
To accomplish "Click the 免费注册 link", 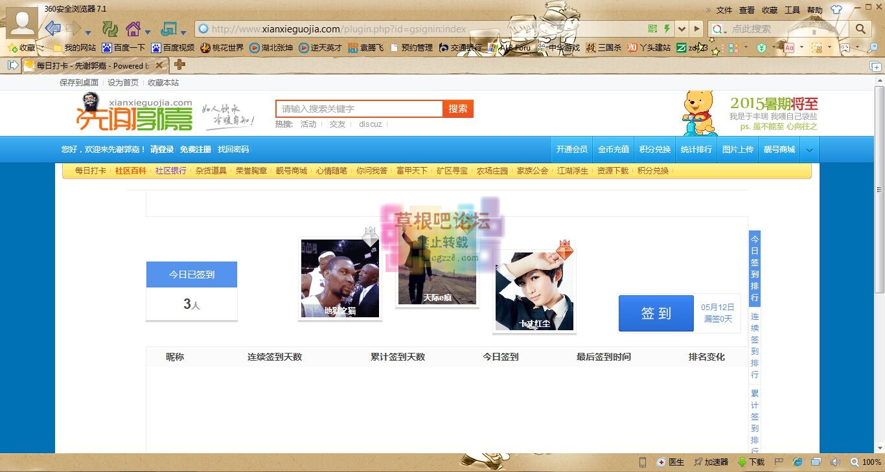I will pyautogui.click(x=196, y=150).
